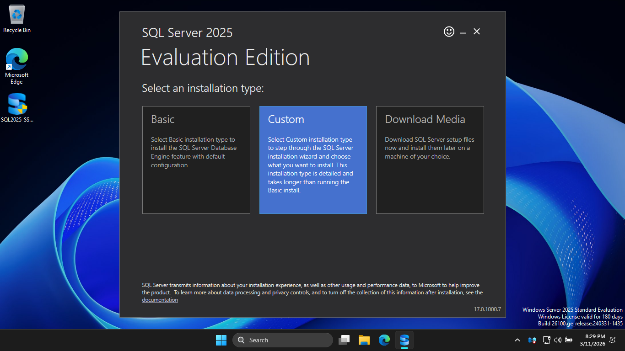Click the smiley face feedback icon
This screenshot has height=351, width=625.
click(x=449, y=32)
